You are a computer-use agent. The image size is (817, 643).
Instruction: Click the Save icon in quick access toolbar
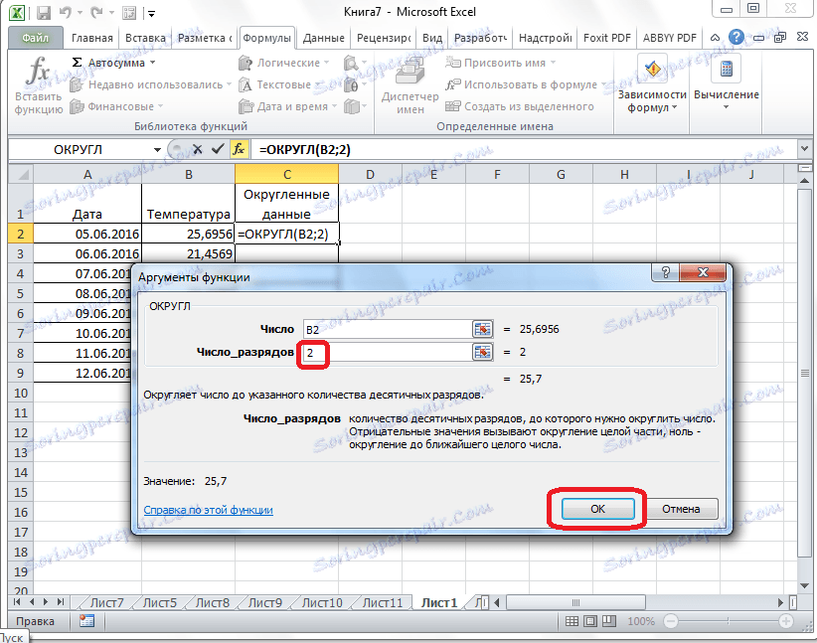click(x=44, y=13)
